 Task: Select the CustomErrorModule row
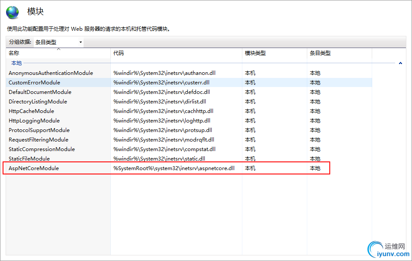[x=189, y=83]
